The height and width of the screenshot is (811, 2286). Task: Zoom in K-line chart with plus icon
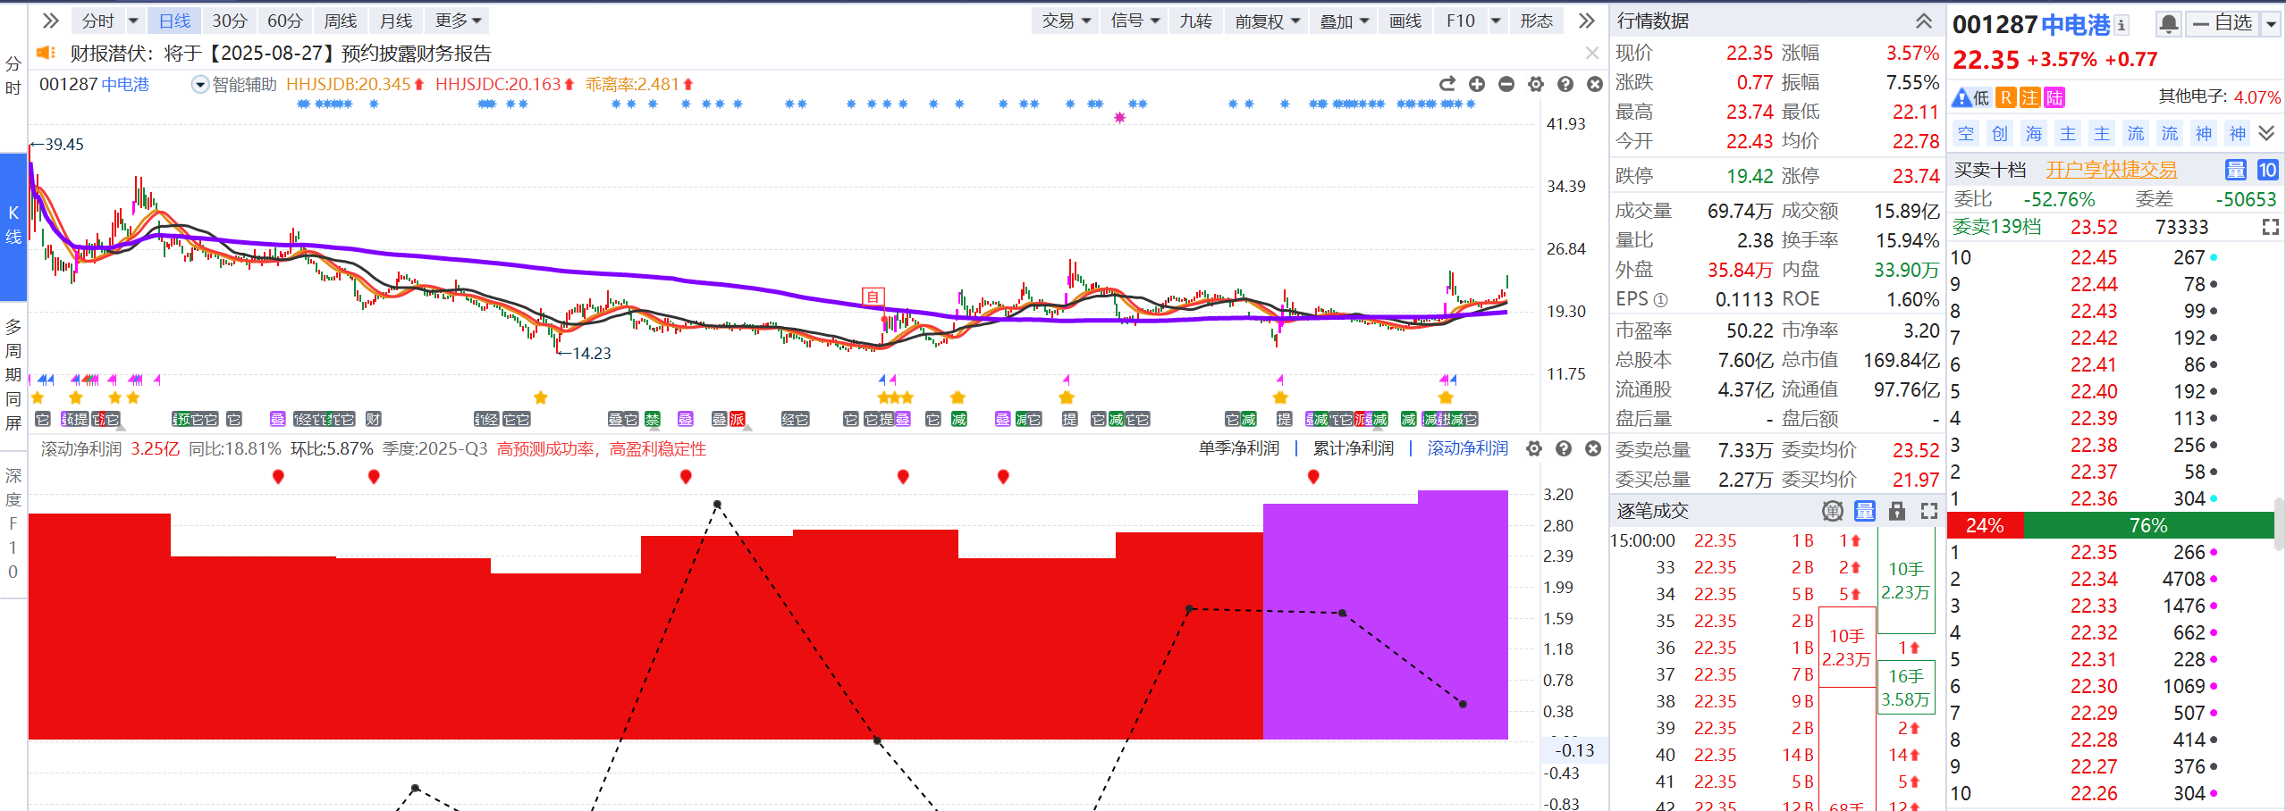(x=1477, y=84)
